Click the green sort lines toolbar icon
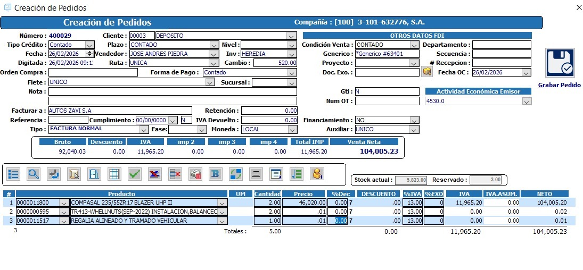 coord(297,174)
